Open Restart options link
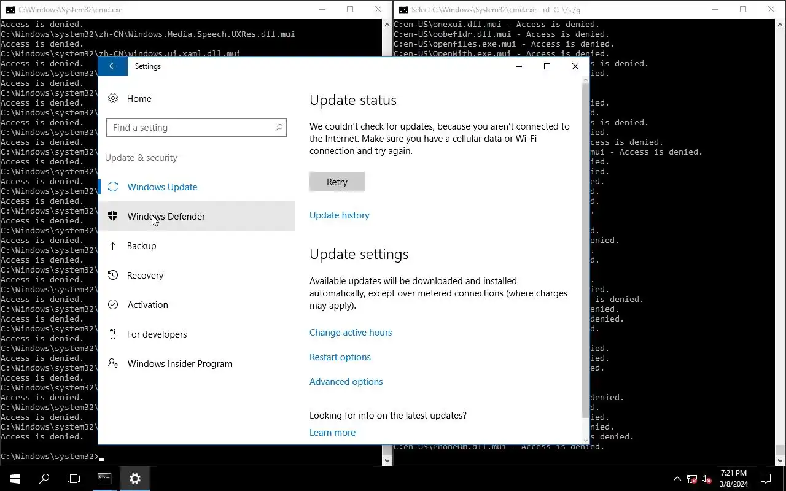This screenshot has width=786, height=491. [340, 357]
